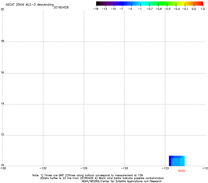
Task: Click the 0.0 color bar label
Action: pos(194,9)
